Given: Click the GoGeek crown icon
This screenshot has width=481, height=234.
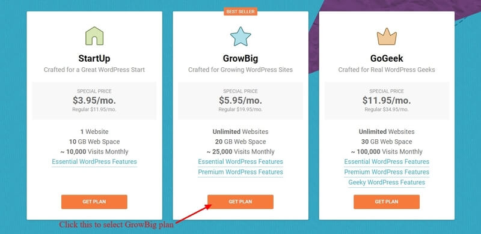Looking at the screenshot, I should (x=387, y=37).
